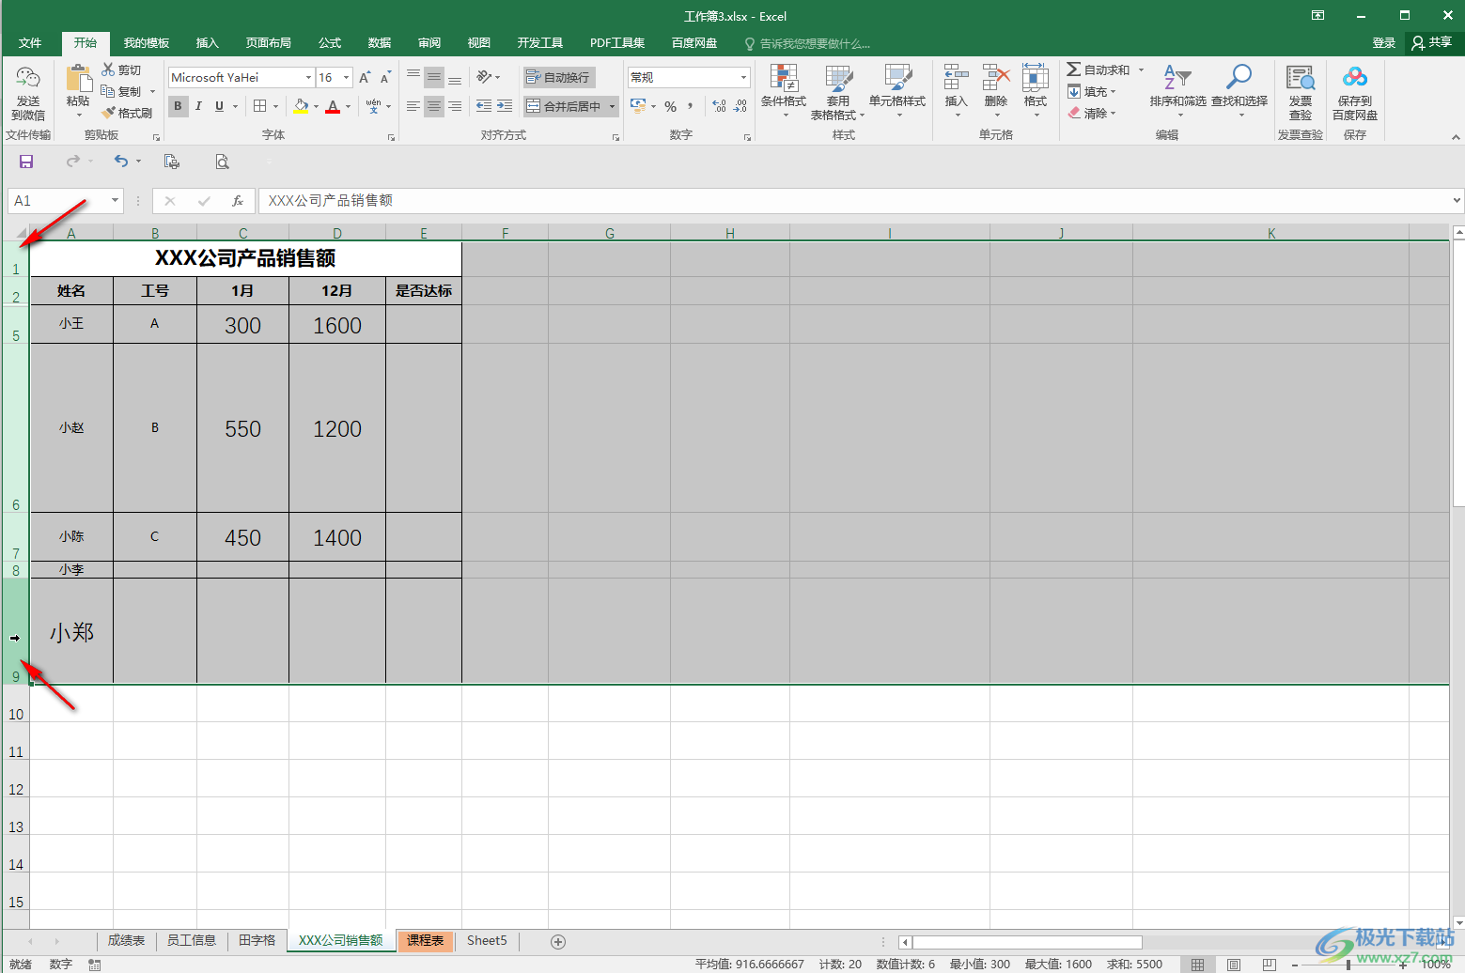Open the Name Box dropdown arrow

tap(116, 200)
